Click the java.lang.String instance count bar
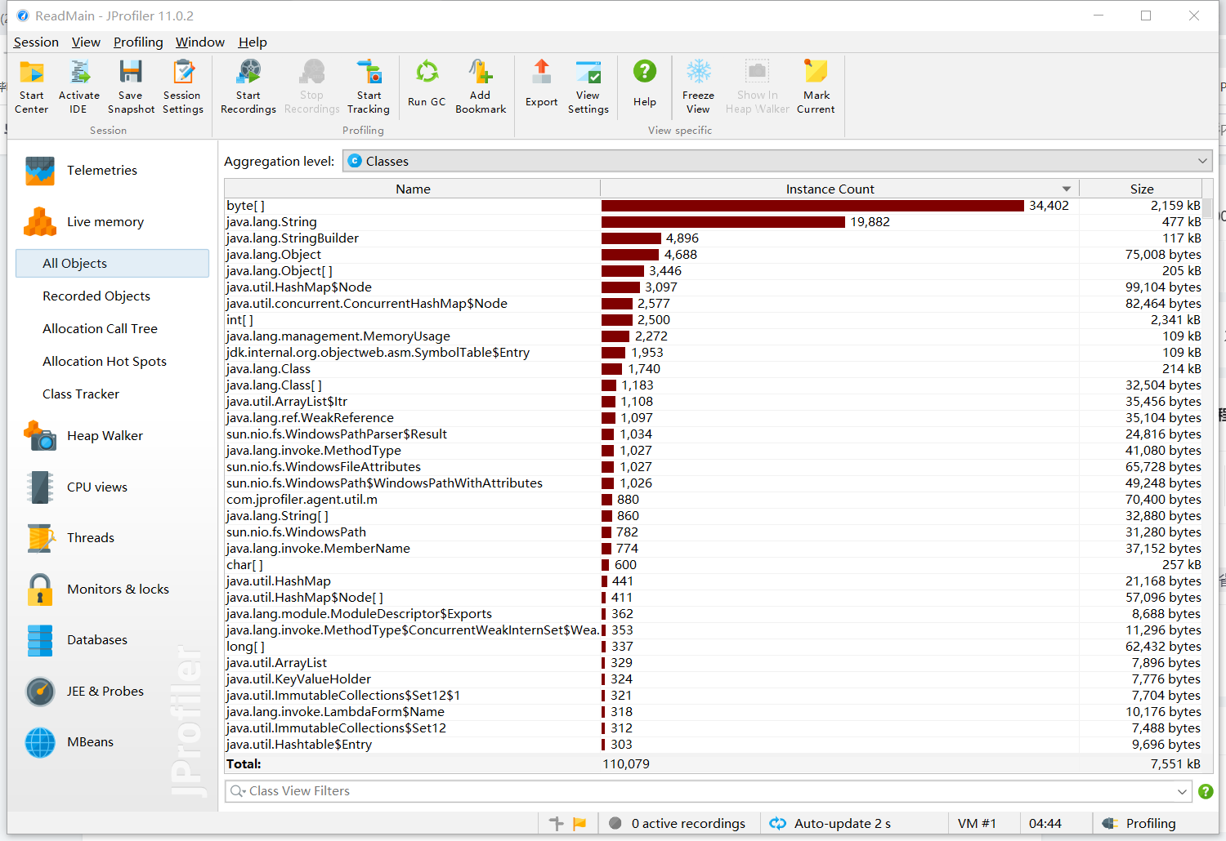 coord(723,222)
